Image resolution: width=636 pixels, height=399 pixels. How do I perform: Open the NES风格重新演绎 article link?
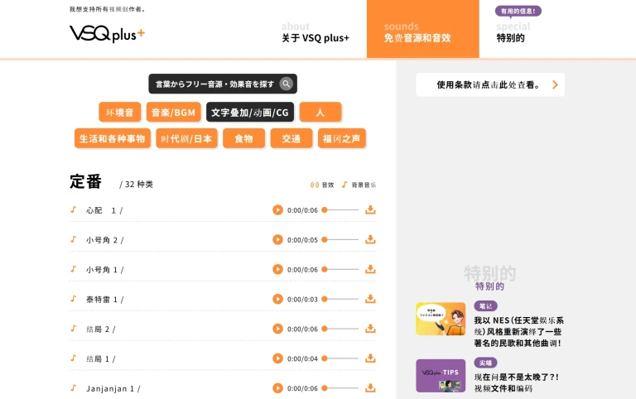(518, 332)
